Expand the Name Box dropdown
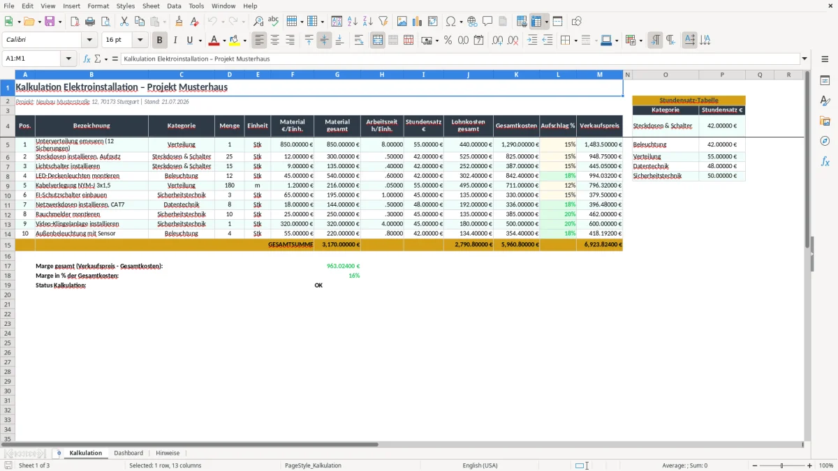 [x=69, y=59]
